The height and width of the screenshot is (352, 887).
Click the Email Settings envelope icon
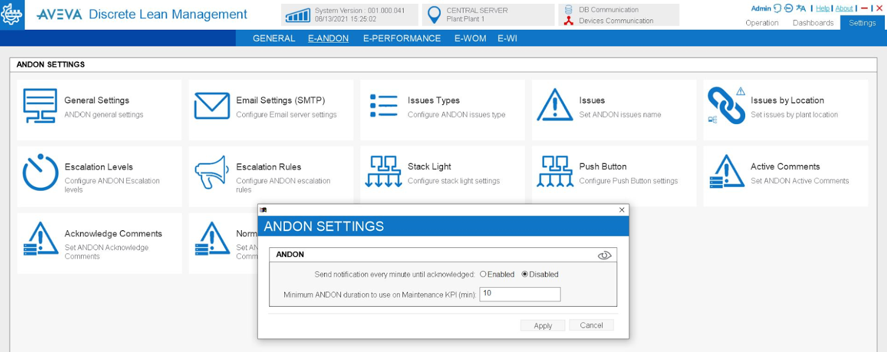point(212,106)
